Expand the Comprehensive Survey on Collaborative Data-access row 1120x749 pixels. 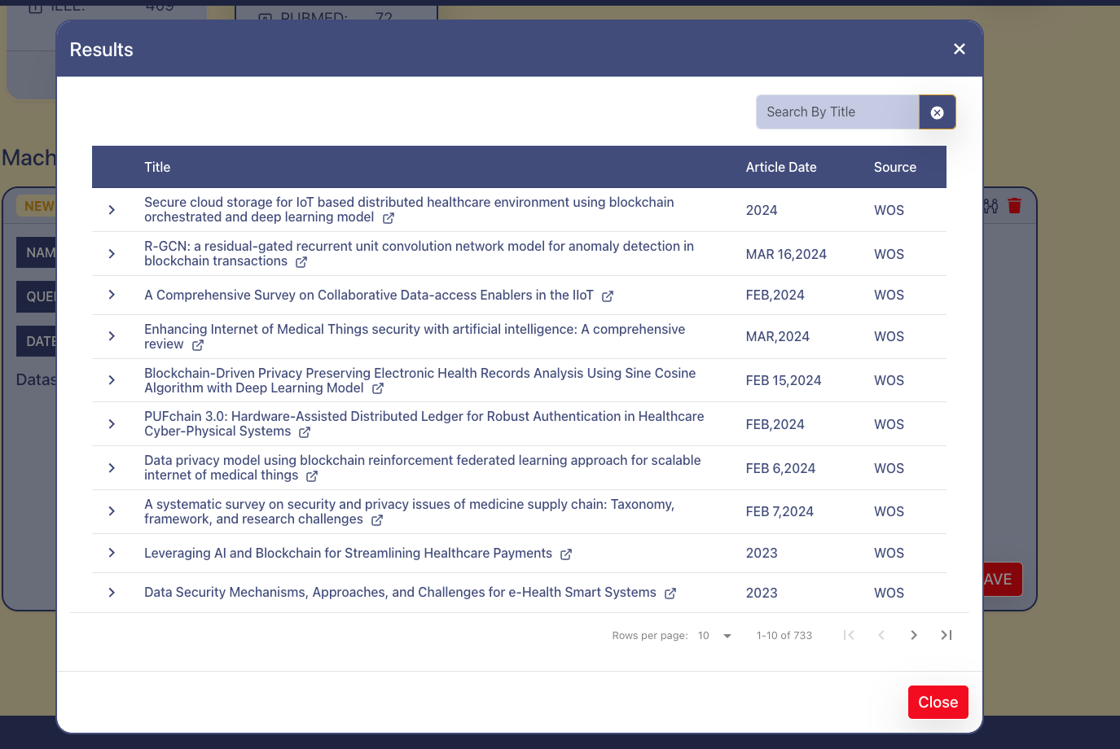(x=112, y=295)
